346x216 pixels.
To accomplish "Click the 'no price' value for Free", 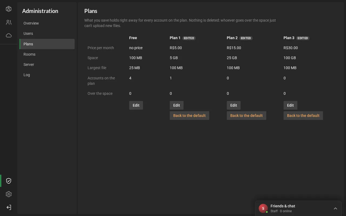I will pyautogui.click(x=136, y=48).
